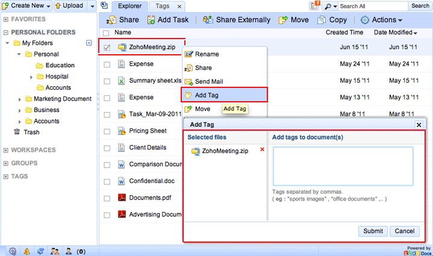Expand the WORKSPACES section
The image size is (433, 256).
5,150
